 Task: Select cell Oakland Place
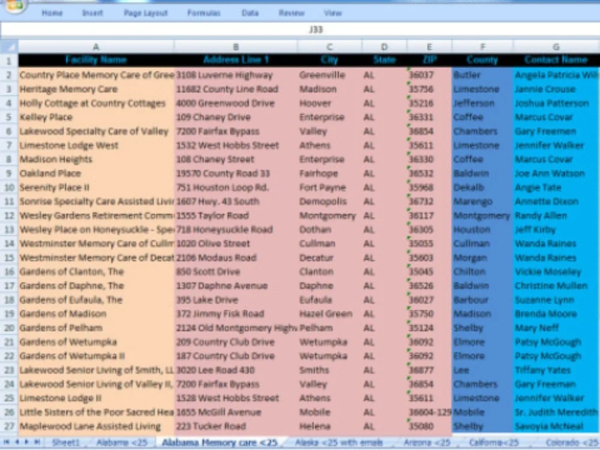click(96, 173)
